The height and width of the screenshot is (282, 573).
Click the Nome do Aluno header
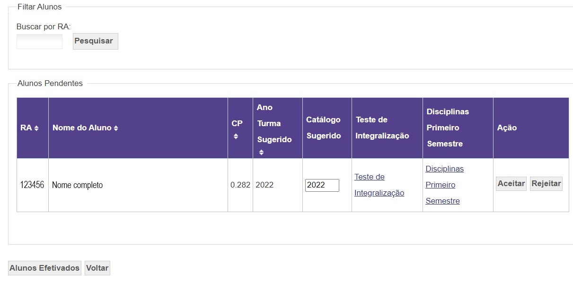[138, 128]
